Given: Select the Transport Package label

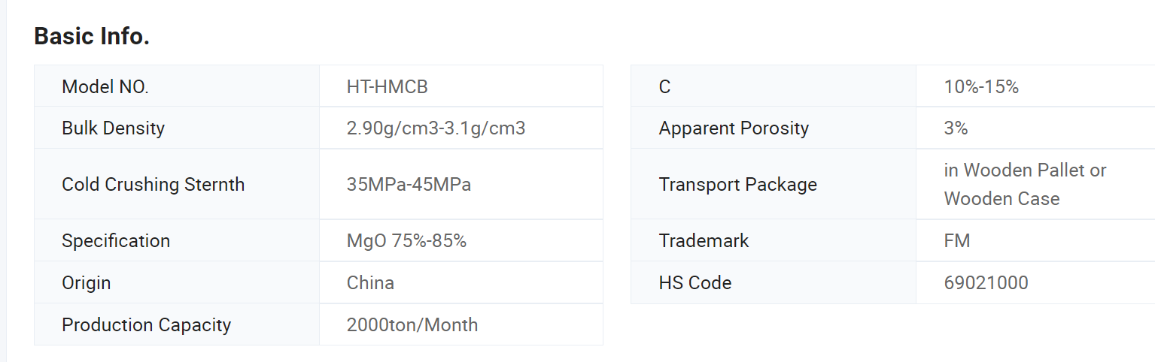Looking at the screenshot, I should 738,184.
